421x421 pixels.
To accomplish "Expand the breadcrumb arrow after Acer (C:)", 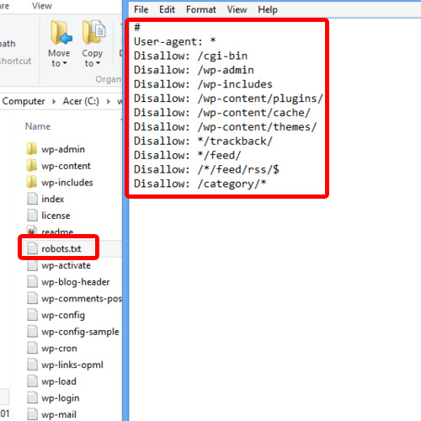I will (x=109, y=101).
